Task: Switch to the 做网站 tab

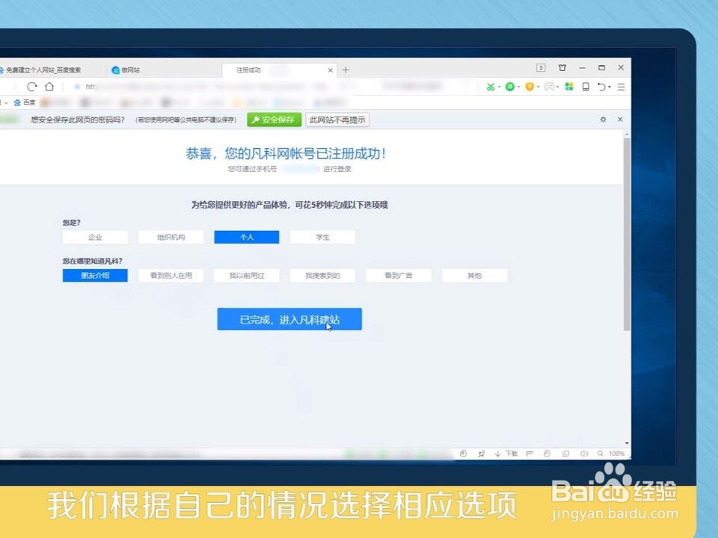Action: (164, 70)
